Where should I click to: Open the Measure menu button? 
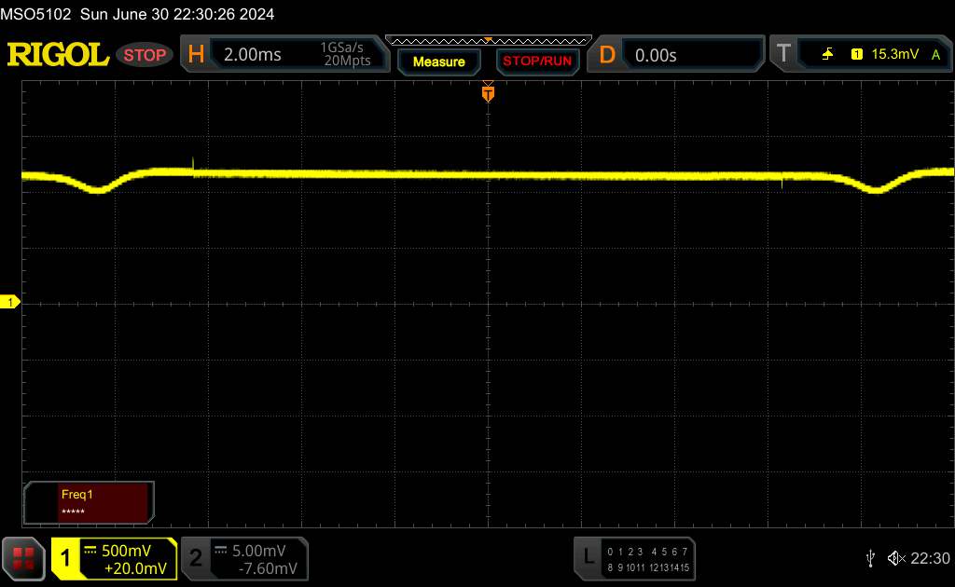click(x=439, y=61)
